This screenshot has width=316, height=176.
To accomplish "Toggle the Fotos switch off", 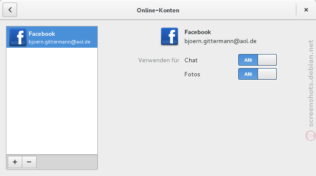I will tap(257, 74).
